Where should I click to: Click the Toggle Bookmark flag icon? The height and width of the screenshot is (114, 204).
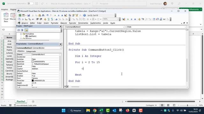coord(56,19)
